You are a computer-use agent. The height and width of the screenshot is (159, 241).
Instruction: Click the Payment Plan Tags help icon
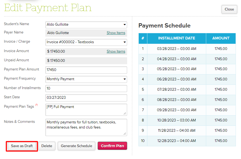[x=36, y=105]
